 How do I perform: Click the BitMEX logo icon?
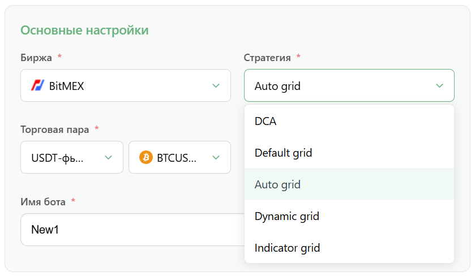(x=38, y=85)
